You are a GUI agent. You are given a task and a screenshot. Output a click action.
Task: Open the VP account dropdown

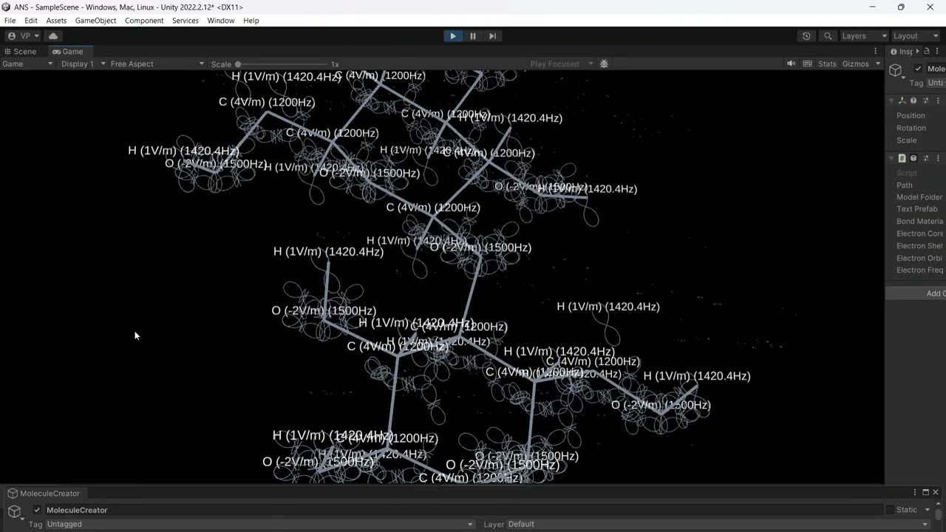pos(22,35)
